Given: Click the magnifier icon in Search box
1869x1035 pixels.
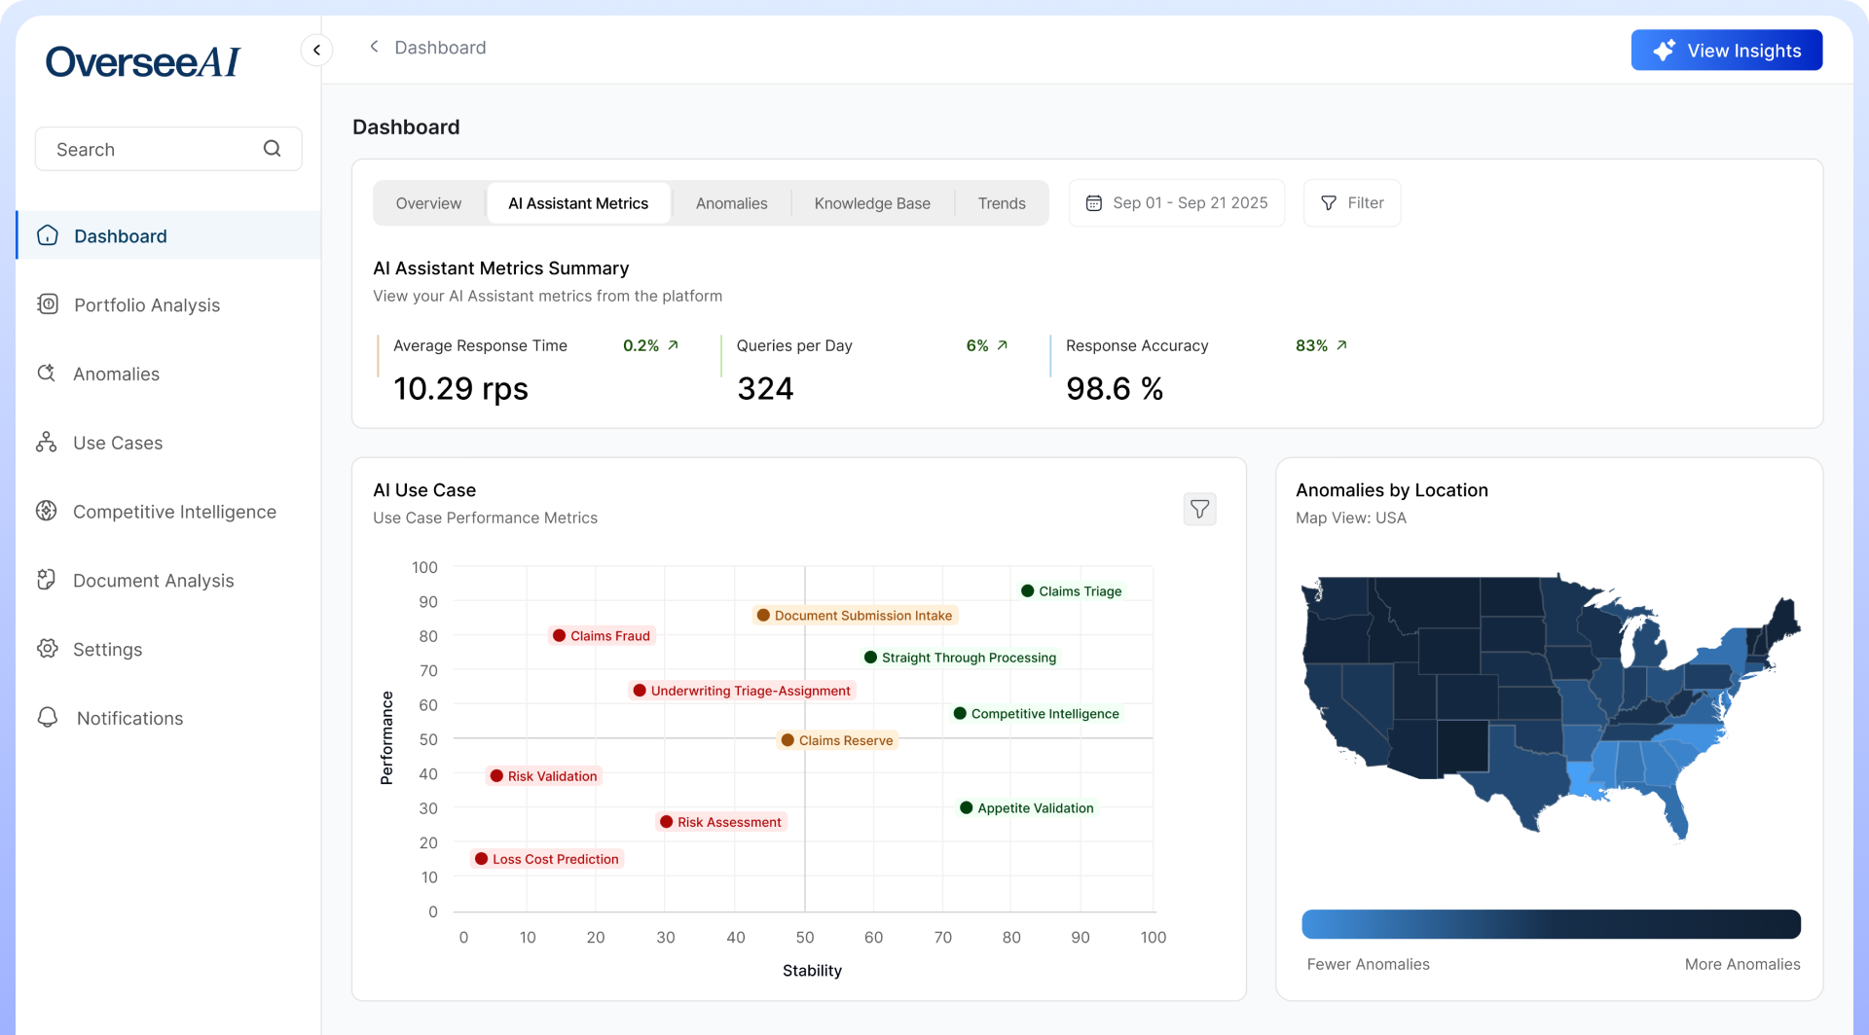Looking at the screenshot, I should click(x=272, y=149).
